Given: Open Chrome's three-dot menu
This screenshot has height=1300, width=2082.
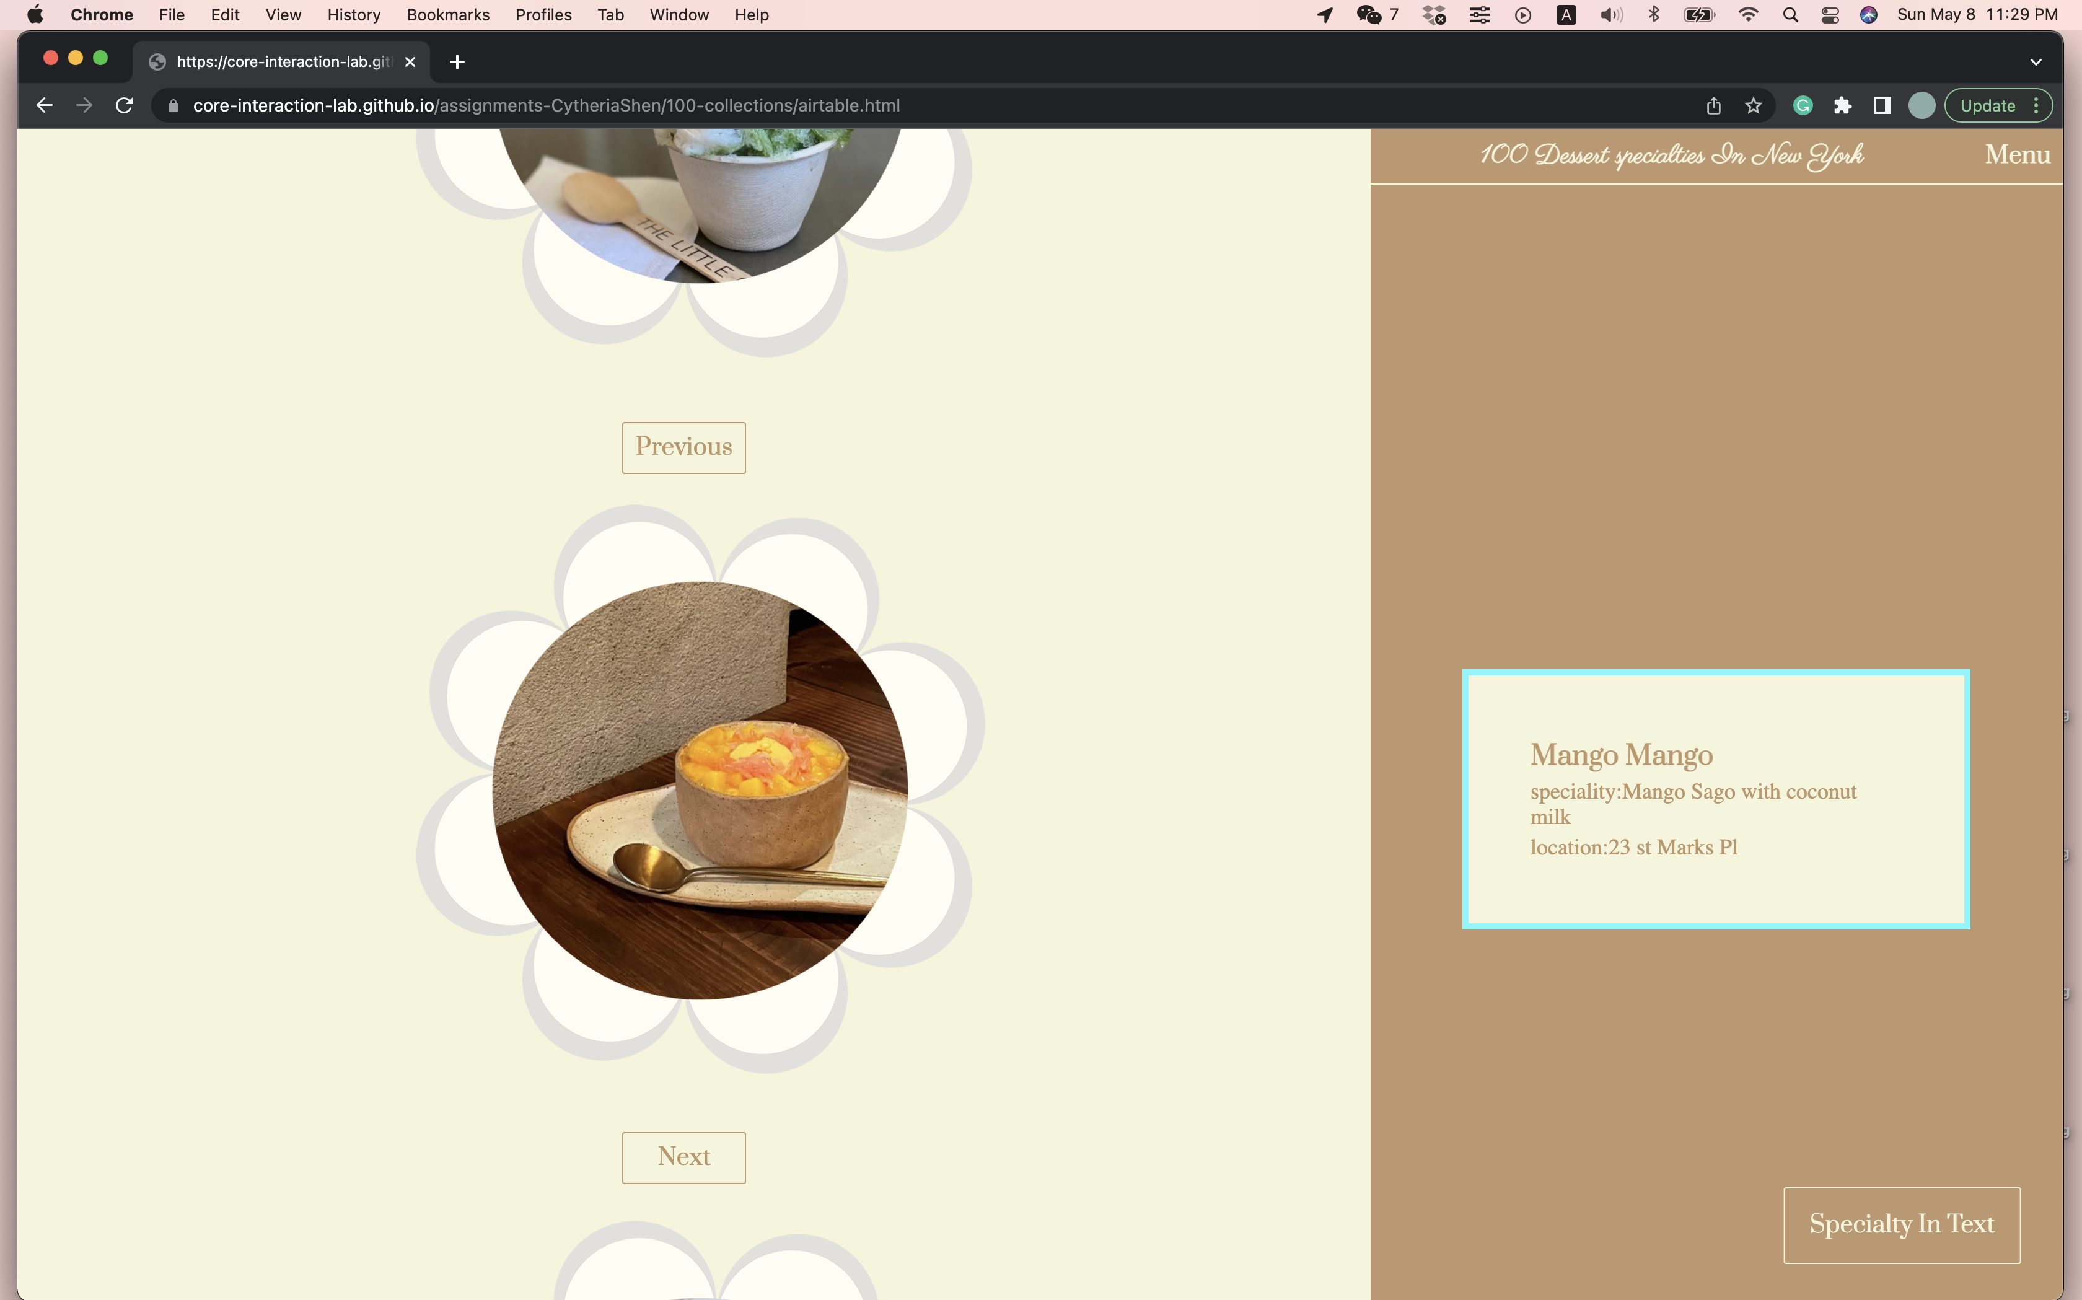Looking at the screenshot, I should (2036, 106).
